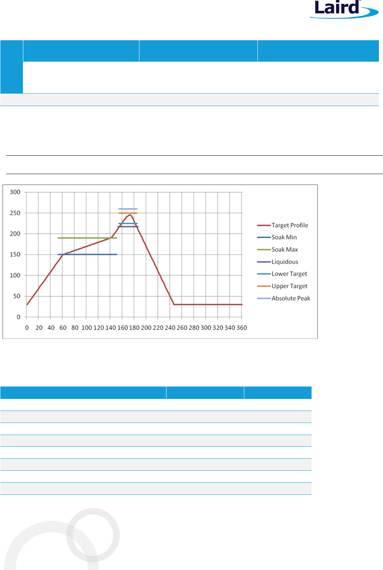The image size is (383, 570).
Task: Select the Lower Target legend label
Action: coord(289,274)
